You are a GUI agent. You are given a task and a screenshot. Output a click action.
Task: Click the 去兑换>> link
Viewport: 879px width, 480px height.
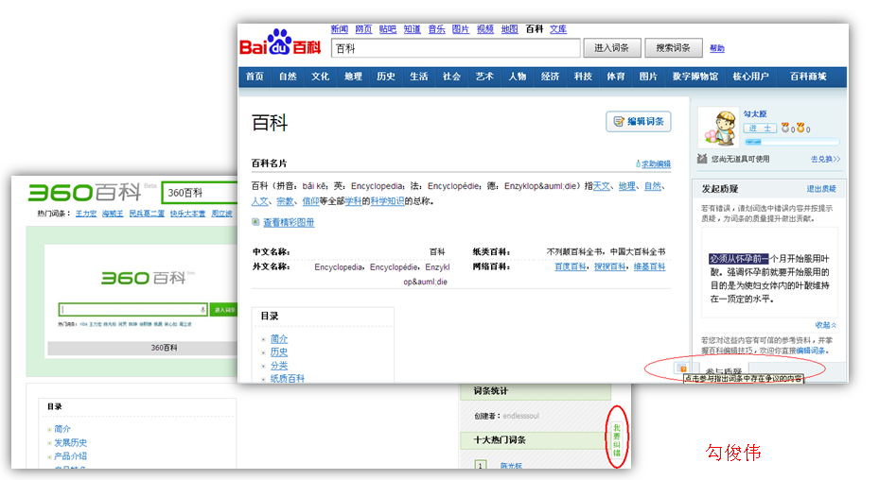tap(826, 159)
